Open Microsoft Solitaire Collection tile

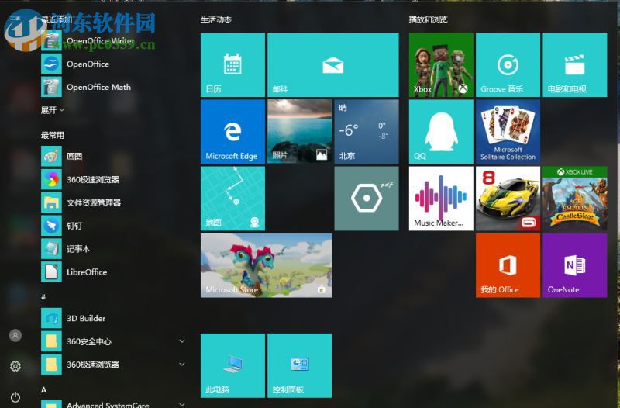(508, 131)
